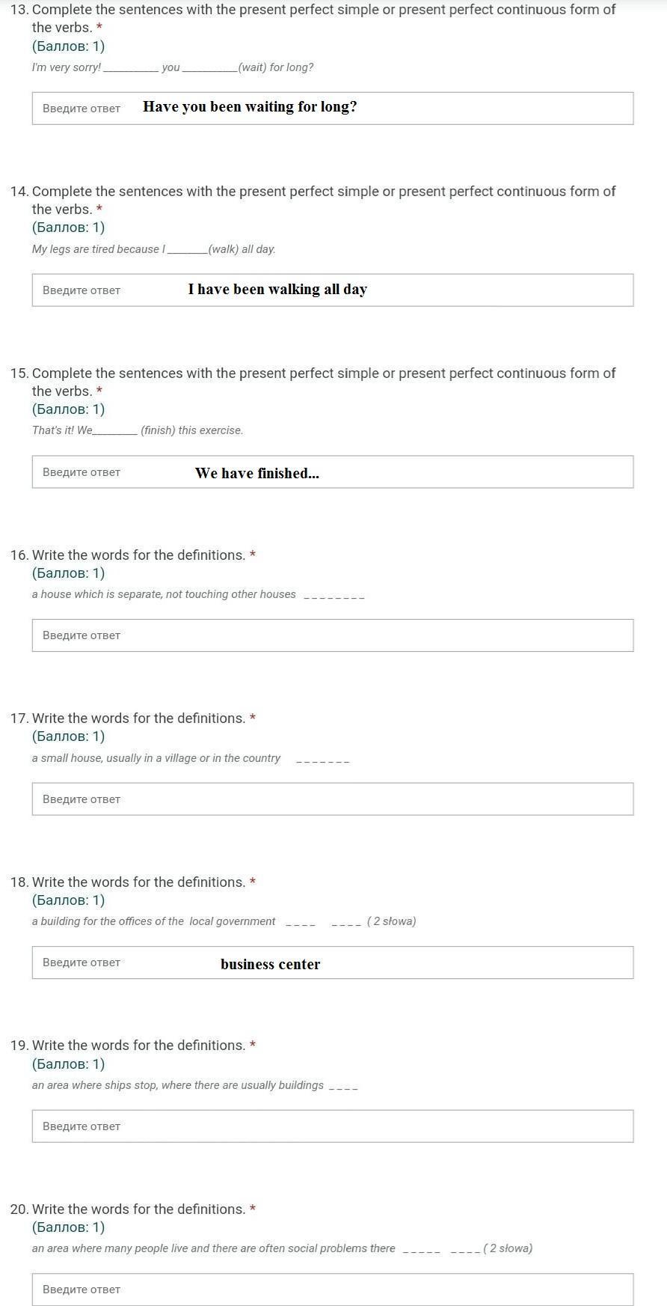This screenshot has width=667, height=1306.
Task: Click the local government building definition text
Action: pyautogui.click(x=153, y=921)
